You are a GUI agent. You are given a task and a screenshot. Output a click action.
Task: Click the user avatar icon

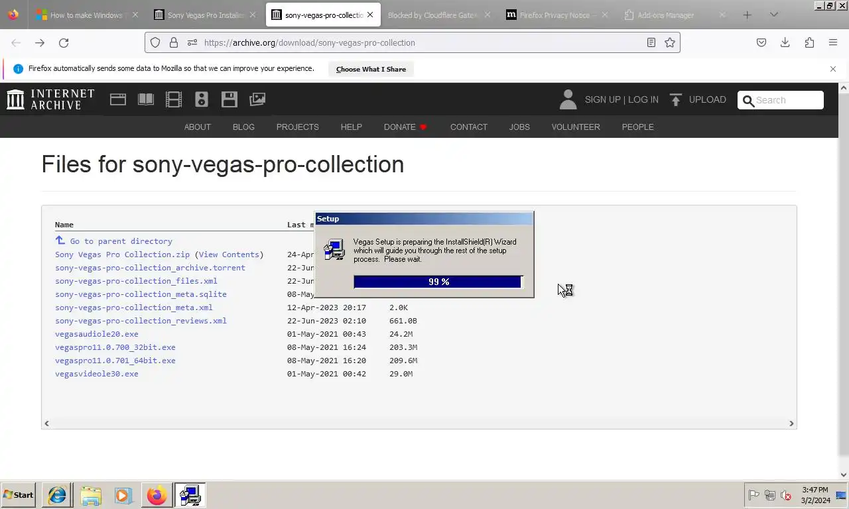tap(568, 99)
